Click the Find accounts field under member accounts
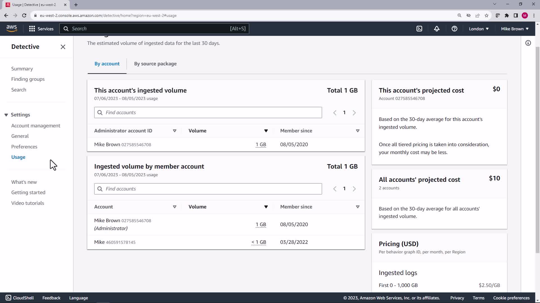The width and height of the screenshot is (540, 303). [x=208, y=189]
